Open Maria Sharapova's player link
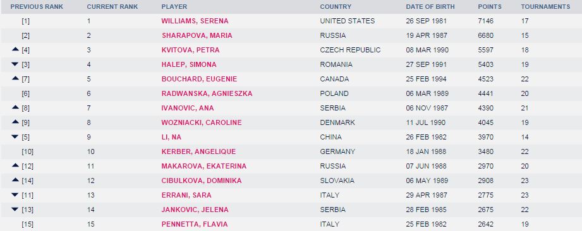This screenshot has height=231, width=582. pos(197,35)
